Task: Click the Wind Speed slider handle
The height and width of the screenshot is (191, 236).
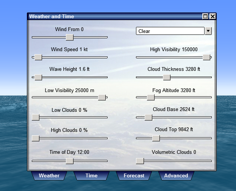Action: click(x=38, y=57)
